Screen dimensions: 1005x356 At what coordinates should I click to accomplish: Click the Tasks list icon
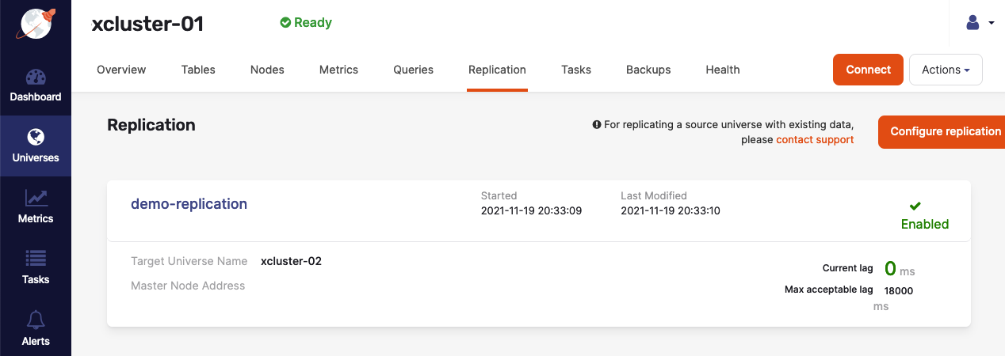[36, 259]
